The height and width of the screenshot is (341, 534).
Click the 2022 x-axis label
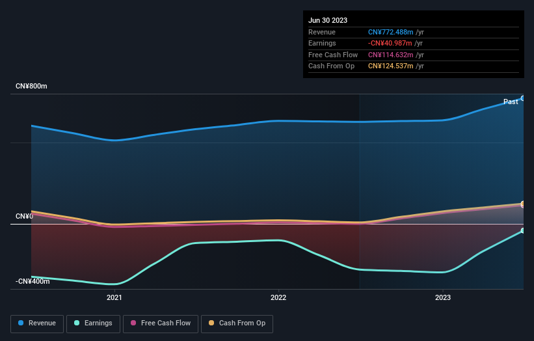[278, 297]
